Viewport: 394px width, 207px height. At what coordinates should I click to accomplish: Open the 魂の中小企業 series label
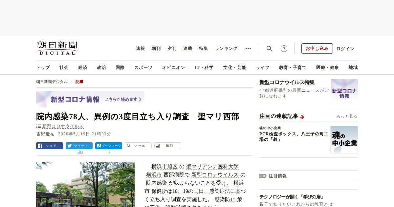pyautogui.click(x=270, y=128)
